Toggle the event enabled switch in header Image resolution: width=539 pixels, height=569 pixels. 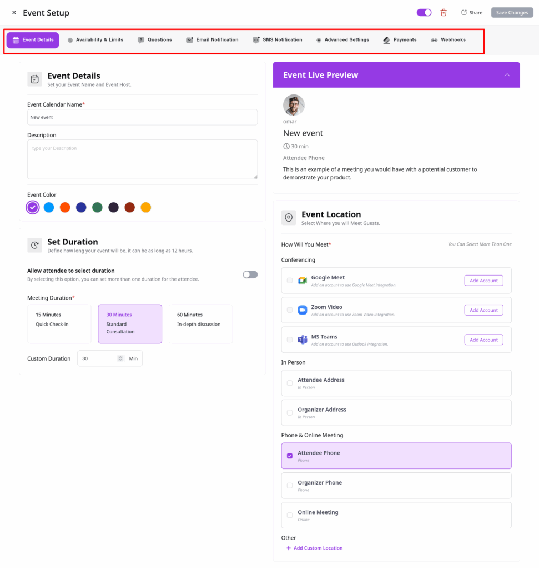pos(424,13)
